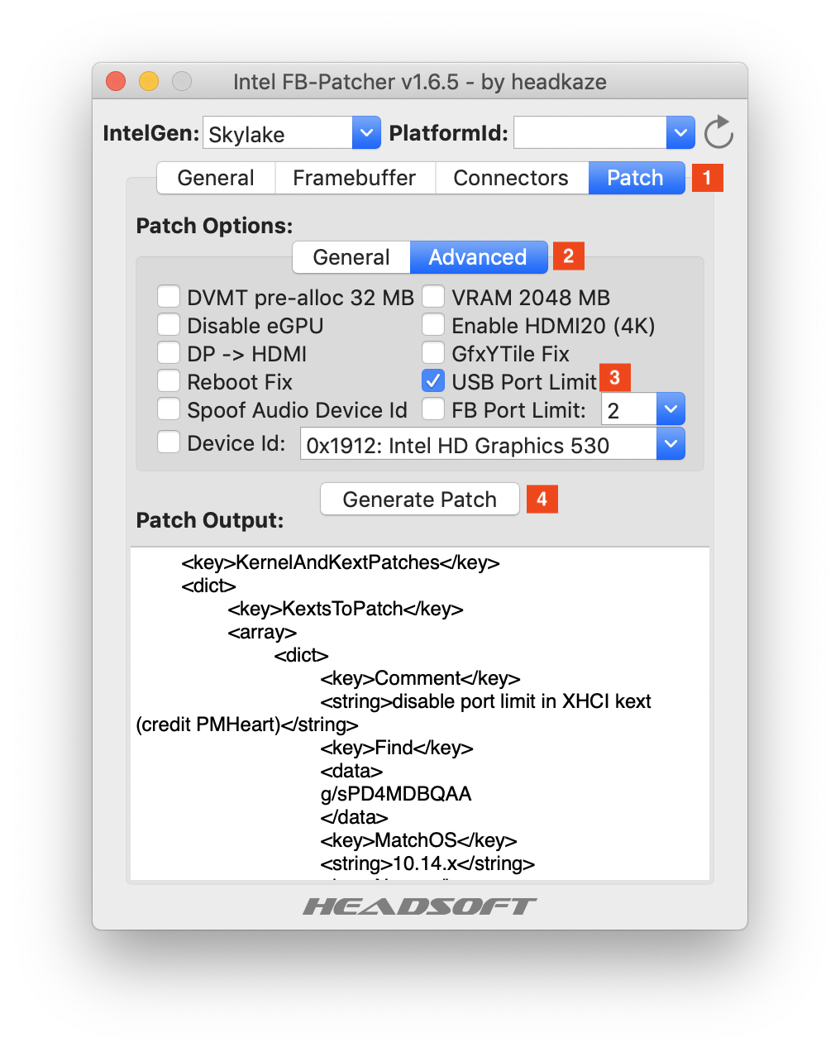The image size is (840, 1052).
Task: Enable the Spoof Audio Device Id patch
Action: tap(169, 409)
